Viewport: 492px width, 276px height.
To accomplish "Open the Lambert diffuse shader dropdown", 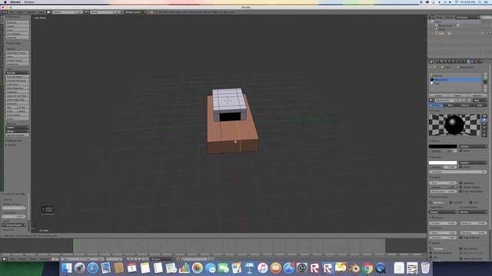I will (473, 146).
